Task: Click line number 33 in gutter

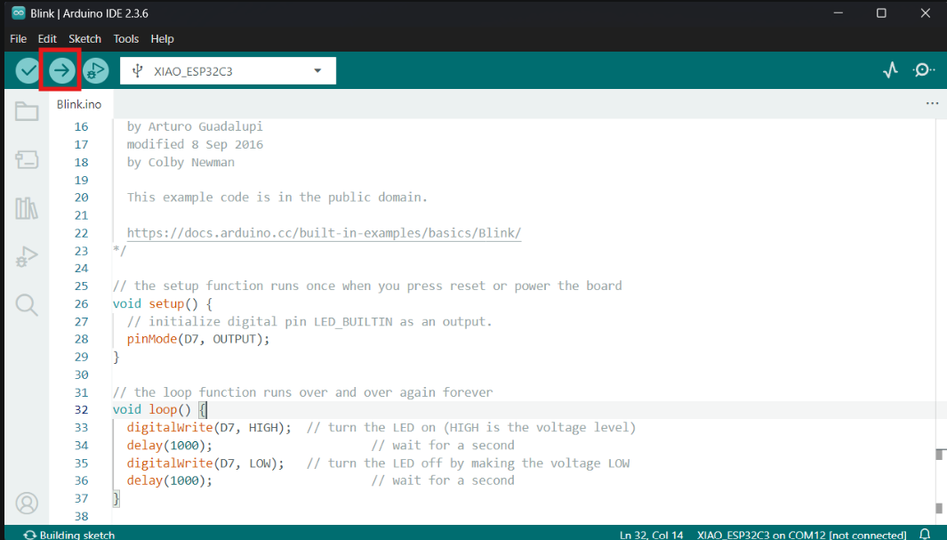Action: coord(82,428)
